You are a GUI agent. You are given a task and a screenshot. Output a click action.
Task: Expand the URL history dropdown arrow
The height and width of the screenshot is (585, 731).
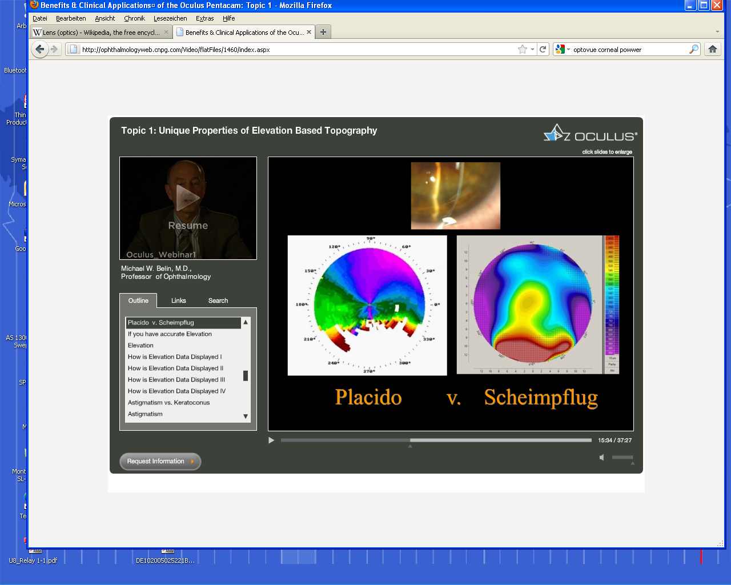point(532,49)
